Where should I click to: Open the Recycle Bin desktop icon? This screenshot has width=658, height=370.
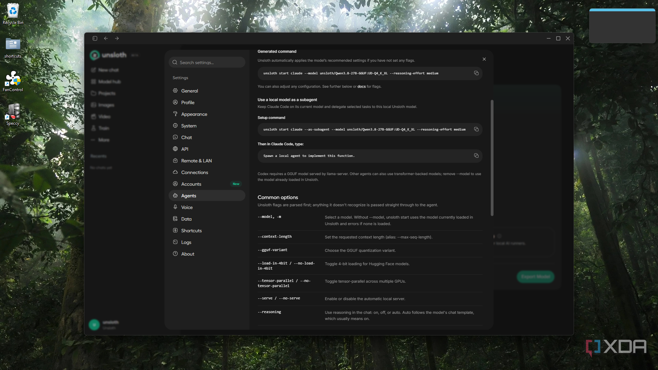coord(13,14)
